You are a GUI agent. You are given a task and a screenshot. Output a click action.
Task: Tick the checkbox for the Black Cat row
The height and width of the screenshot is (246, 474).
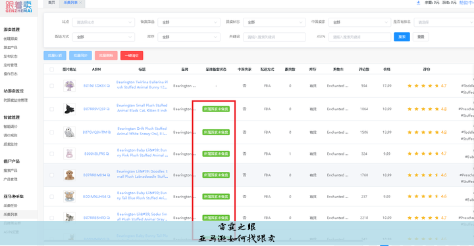[52, 109]
